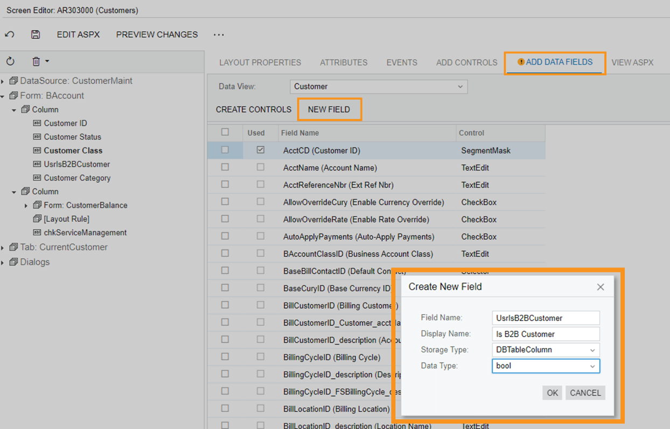The image size is (670, 429).
Task: Click the UsrIsB2BCustomer field icon in tree
Action: pos(37,164)
